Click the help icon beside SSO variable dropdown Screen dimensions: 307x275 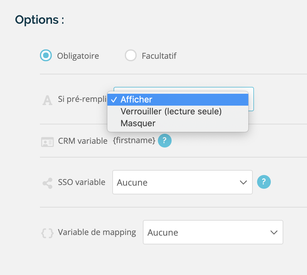tap(264, 182)
